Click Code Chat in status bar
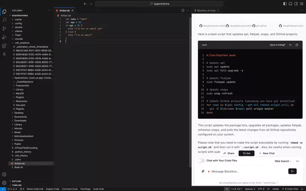This screenshot has width=306, height=191. click(99, 189)
